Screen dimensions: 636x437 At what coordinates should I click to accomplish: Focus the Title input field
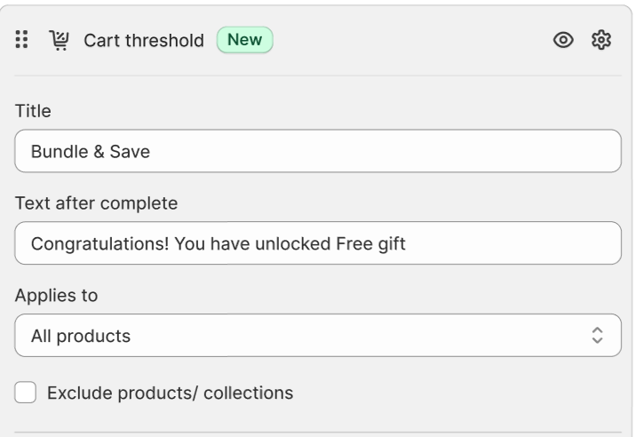(x=317, y=151)
